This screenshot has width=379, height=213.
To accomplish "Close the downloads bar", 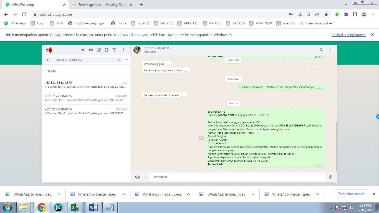I will pyautogui.click(x=374, y=194).
